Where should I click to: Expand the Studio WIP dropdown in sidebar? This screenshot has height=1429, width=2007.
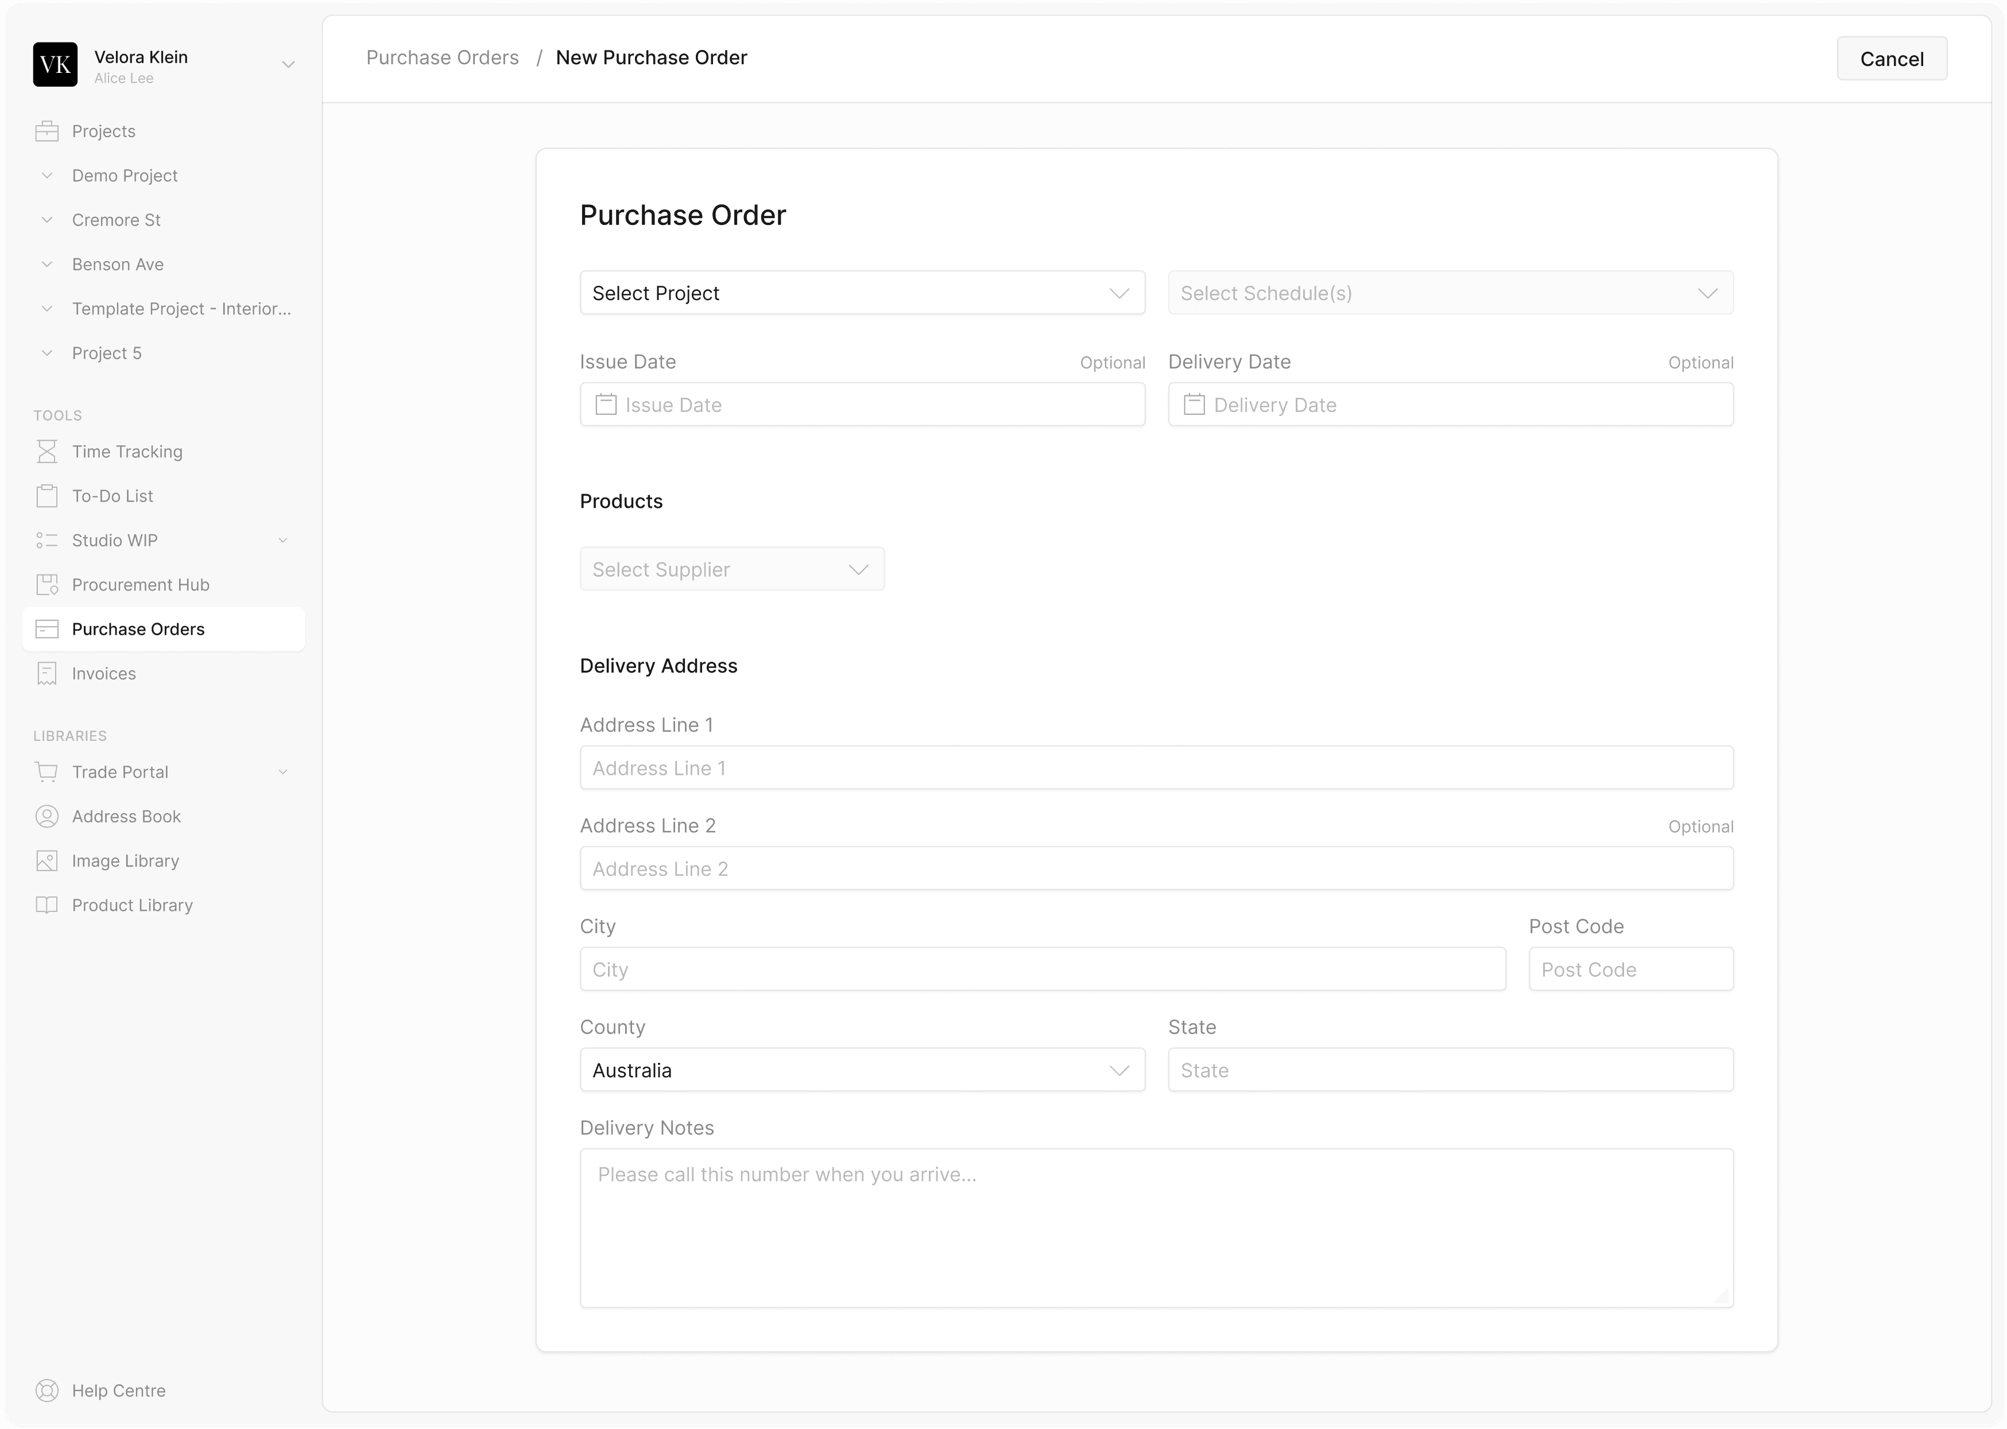(x=285, y=539)
